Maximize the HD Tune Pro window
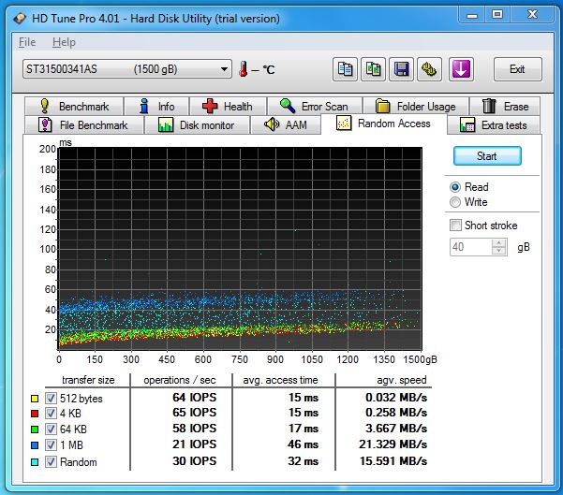Image resolution: width=563 pixels, height=495 pixels. 497,15
